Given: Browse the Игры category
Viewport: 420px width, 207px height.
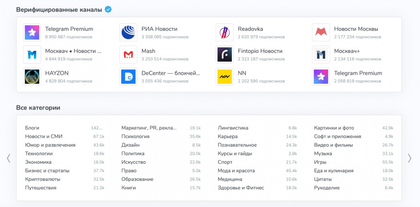Looking at the screenshot, I should coord(320,162).
